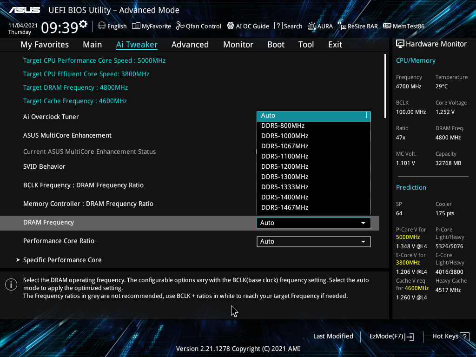Click the info icon beside help text
476x357 pixels.
[11, 284]
